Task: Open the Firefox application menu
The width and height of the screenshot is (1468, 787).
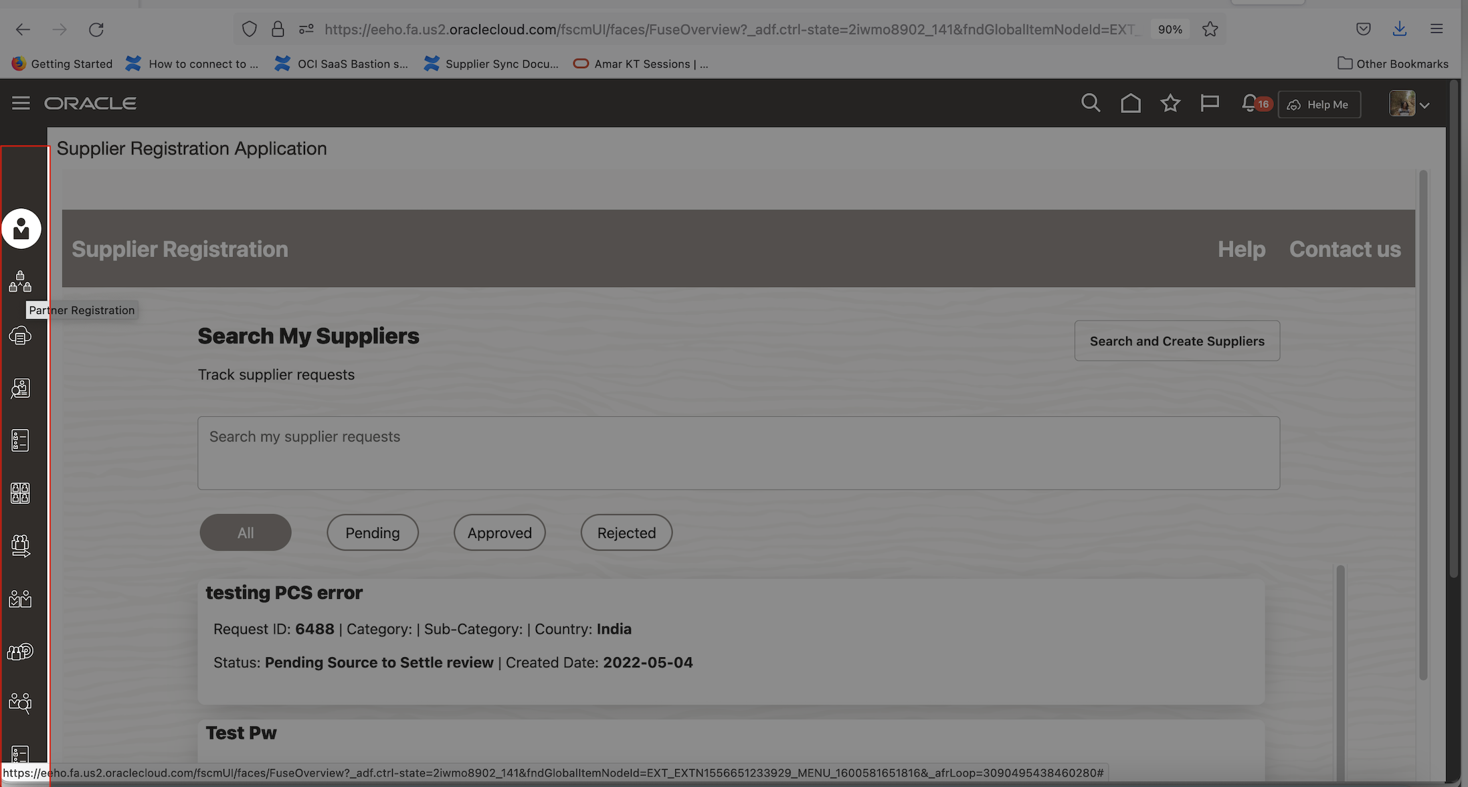Action: (1437, 29)
